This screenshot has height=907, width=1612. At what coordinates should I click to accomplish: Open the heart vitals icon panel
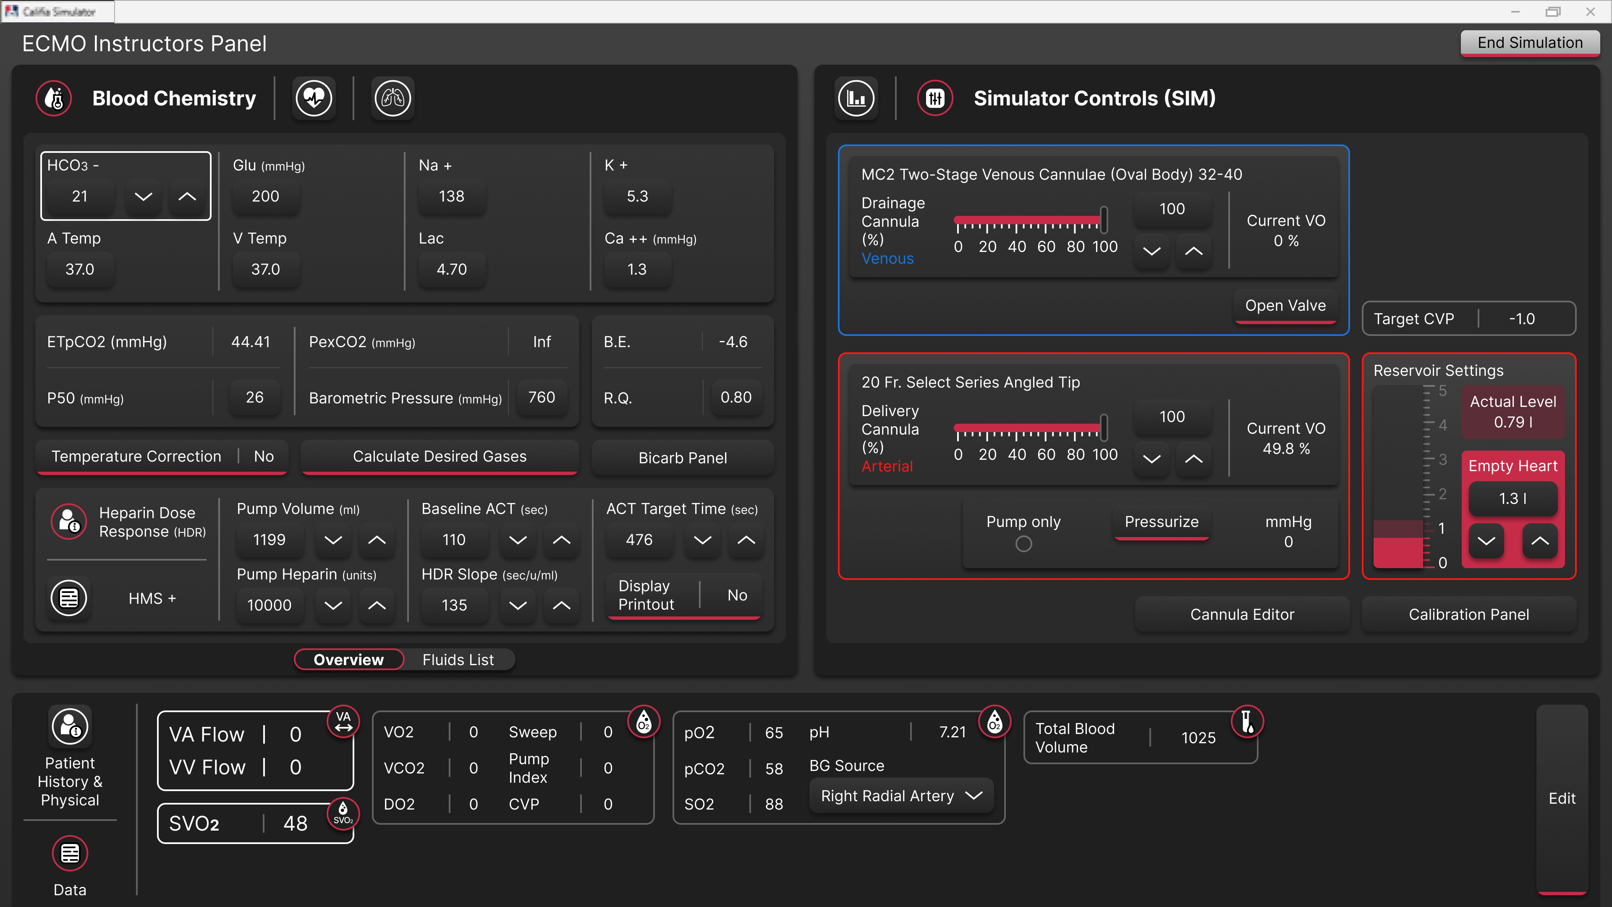click(314, 98)
